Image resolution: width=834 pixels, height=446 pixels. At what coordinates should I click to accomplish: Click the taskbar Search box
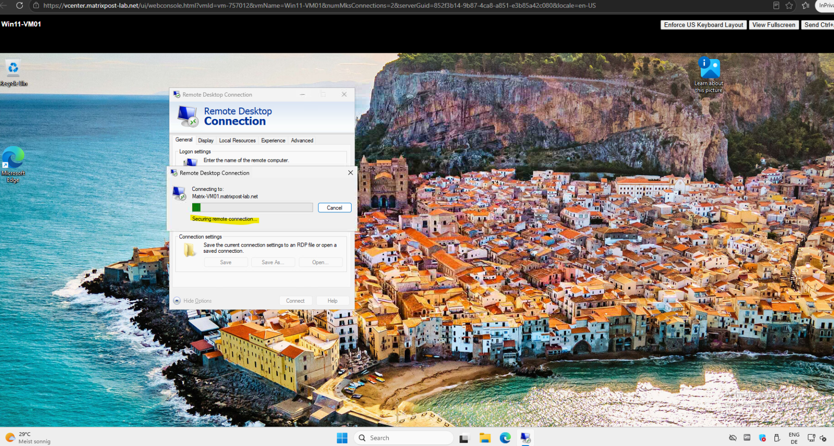tap(403, 438)
